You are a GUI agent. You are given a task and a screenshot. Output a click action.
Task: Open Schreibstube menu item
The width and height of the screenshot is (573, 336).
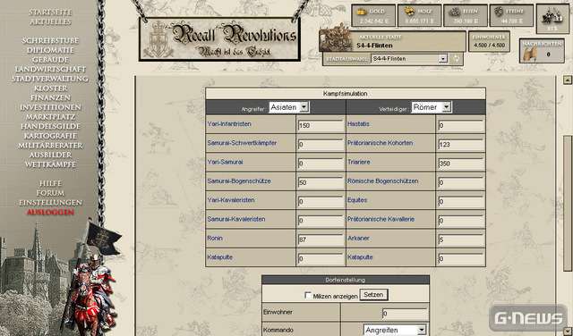(x=50, y=40)
